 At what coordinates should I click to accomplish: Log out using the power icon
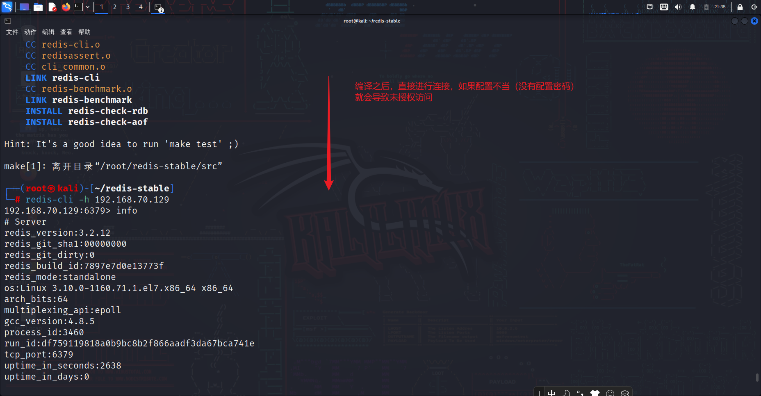point(754,7)
